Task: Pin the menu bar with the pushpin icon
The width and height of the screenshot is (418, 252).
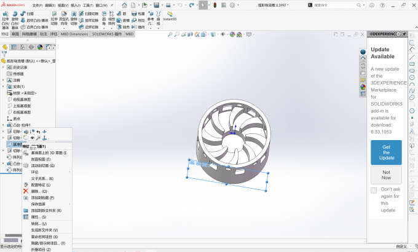Action: [112, 5]
